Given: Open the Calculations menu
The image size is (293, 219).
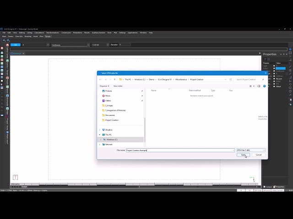Looking at the screenshot, I should click(39, 32).
